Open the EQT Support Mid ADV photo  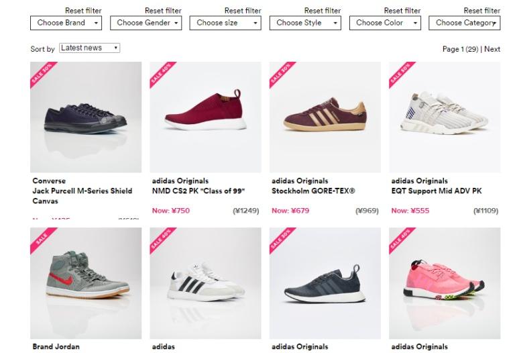coord(445,117)
